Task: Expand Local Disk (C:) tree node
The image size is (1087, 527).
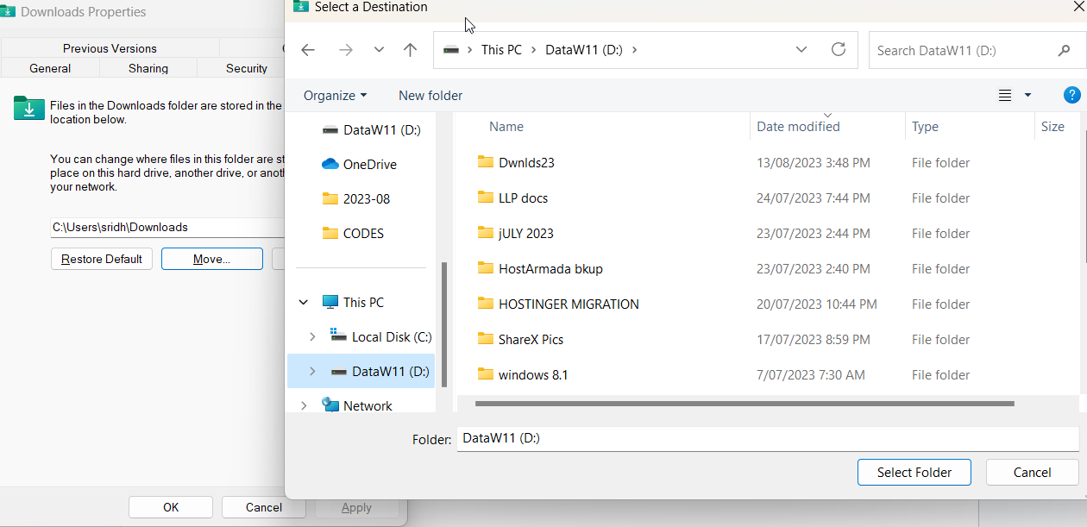Action: (x=312, y=337)
